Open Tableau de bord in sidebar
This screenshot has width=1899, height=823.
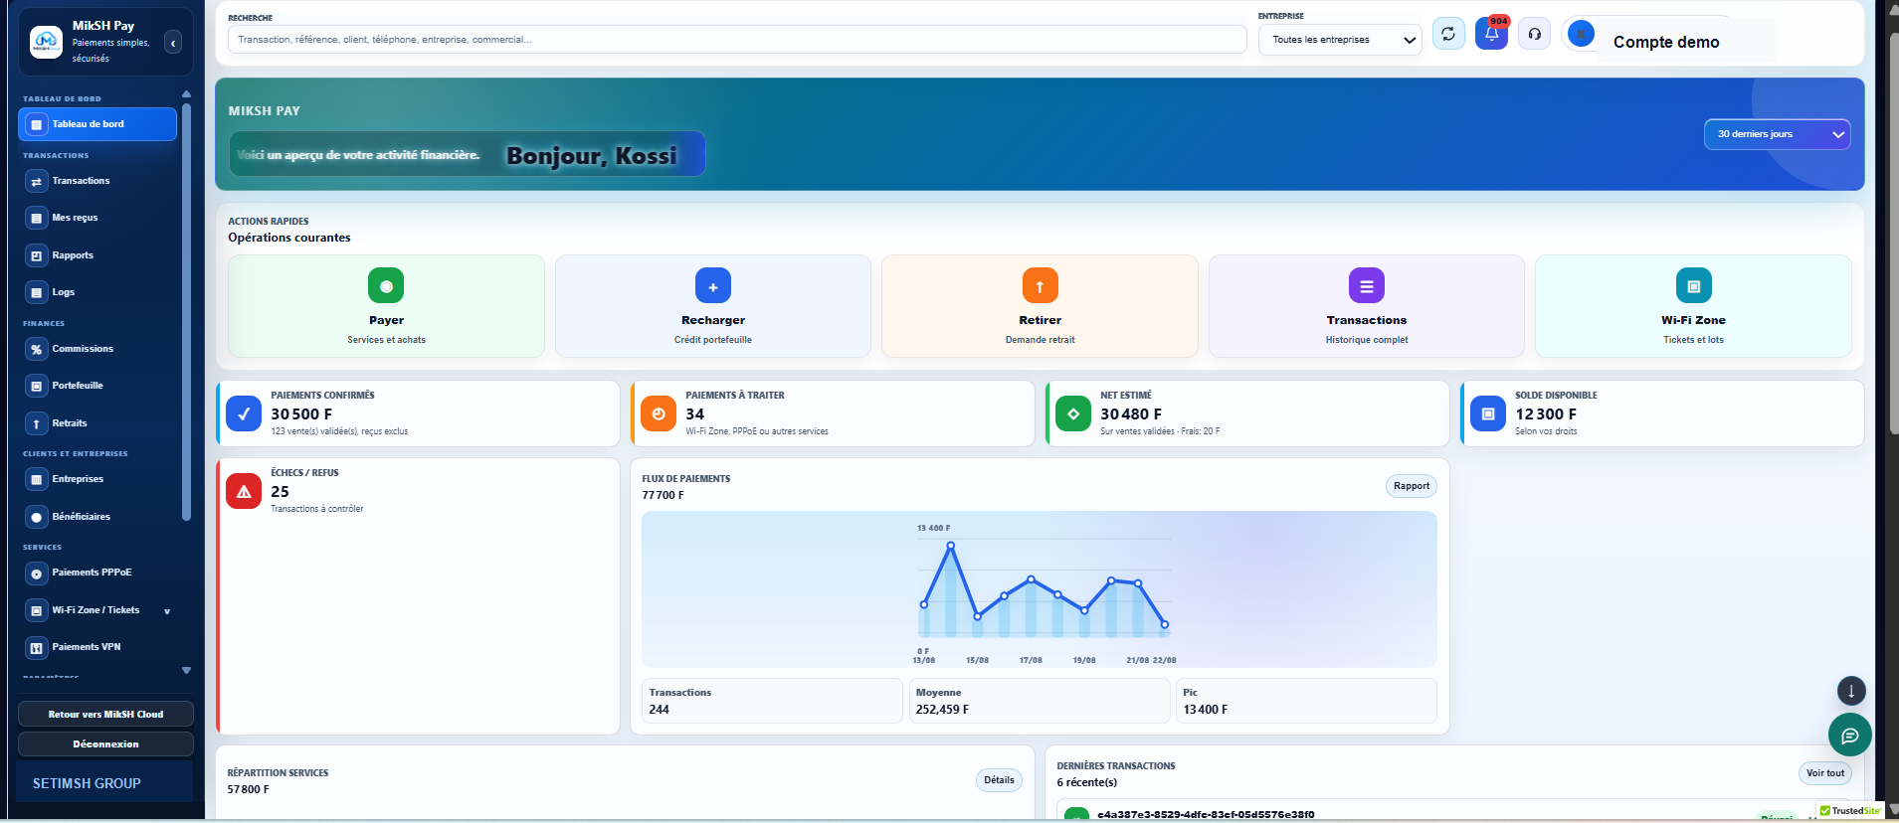pyautogui.click(x=97, y=124)
